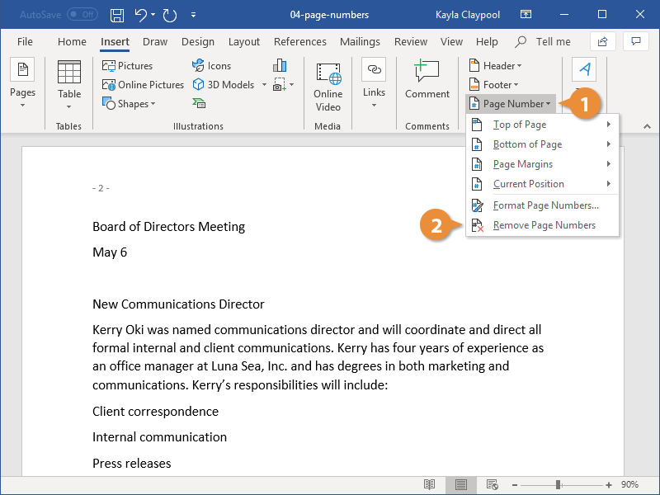
Task: Select Remove Page Numbers from menu
Action: [x=544, y=225]
